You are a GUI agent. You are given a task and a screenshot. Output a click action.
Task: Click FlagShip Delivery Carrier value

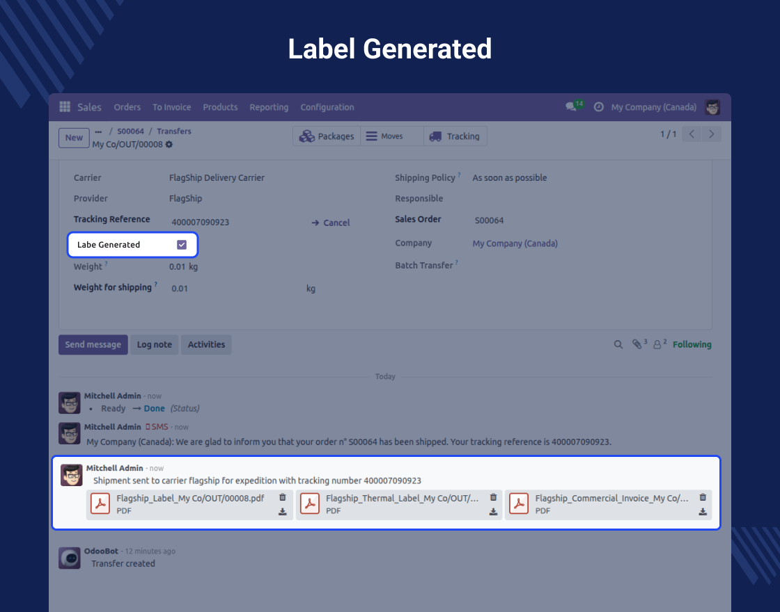point(217,178)
